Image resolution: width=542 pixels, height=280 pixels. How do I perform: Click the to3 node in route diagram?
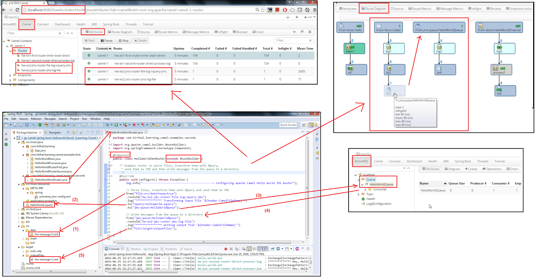pyautogui.click(x=395, y=91)
